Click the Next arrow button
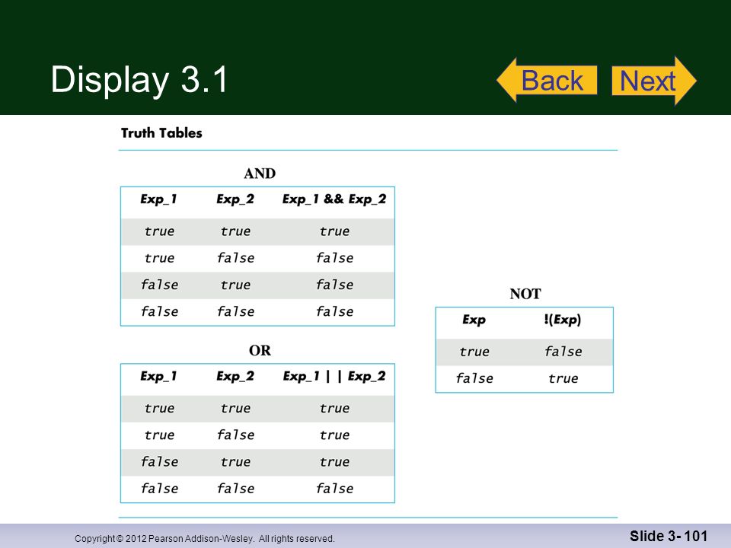The width and height of the screenshot is (731, 548). tap(654, 81)
